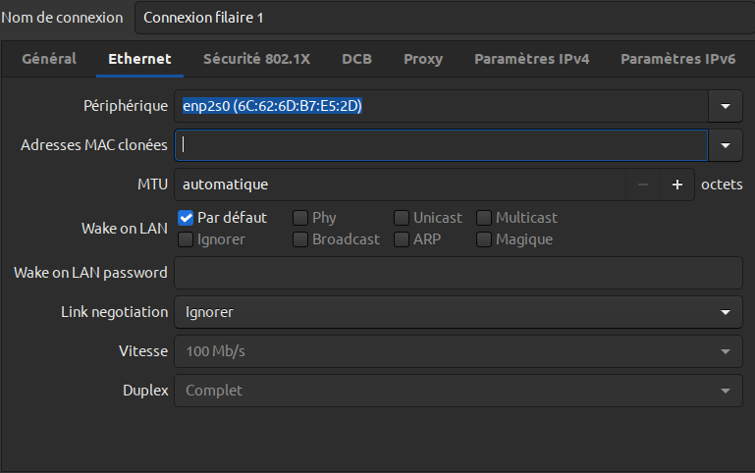Toggle the ARP checkbox
The image size is (755, 473).
point(402,239)
